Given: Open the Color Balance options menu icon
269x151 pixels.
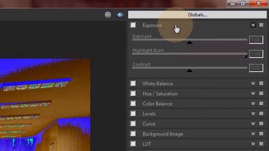Looking at the screenshot, I should (261, 104).
